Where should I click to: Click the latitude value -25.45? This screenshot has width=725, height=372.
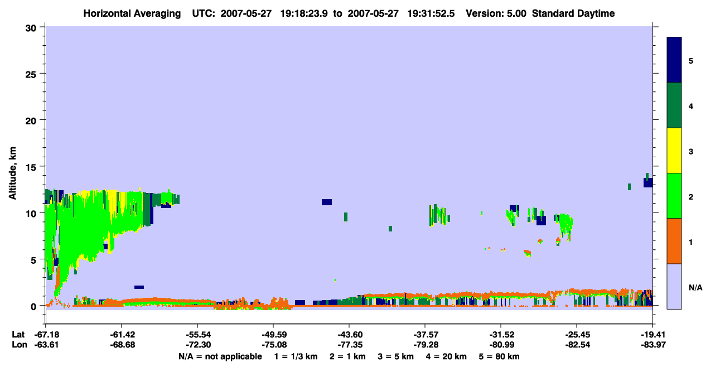pyautogui.click(x=577, y=335)
